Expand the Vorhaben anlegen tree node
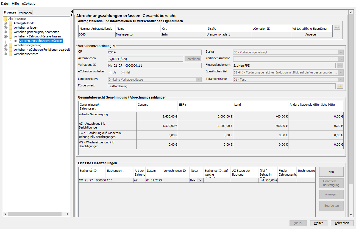Image resolution: width=356 pixels, height=229 pixels. tap(5, 28)
